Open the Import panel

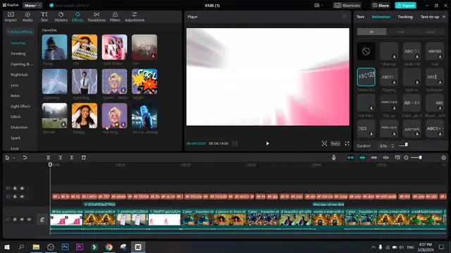11,17
